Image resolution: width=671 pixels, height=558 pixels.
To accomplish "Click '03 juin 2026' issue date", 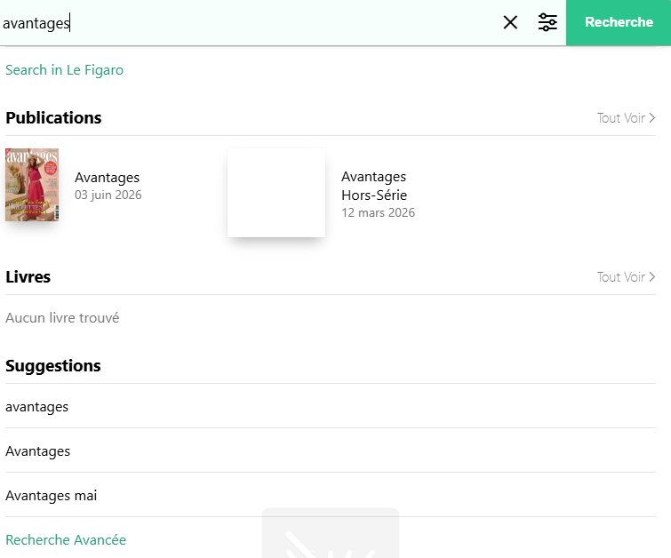I will [x=108, y=195].
